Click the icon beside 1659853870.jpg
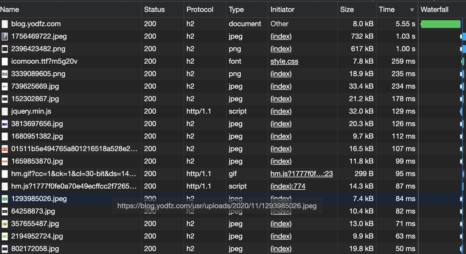 (5, 162)
